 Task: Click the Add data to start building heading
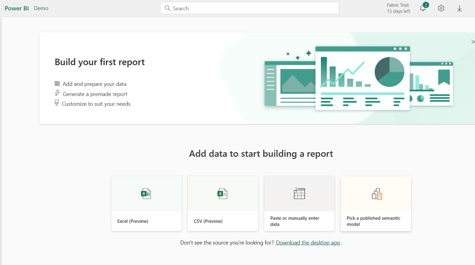pyautogui.click(x=261, y=154)
